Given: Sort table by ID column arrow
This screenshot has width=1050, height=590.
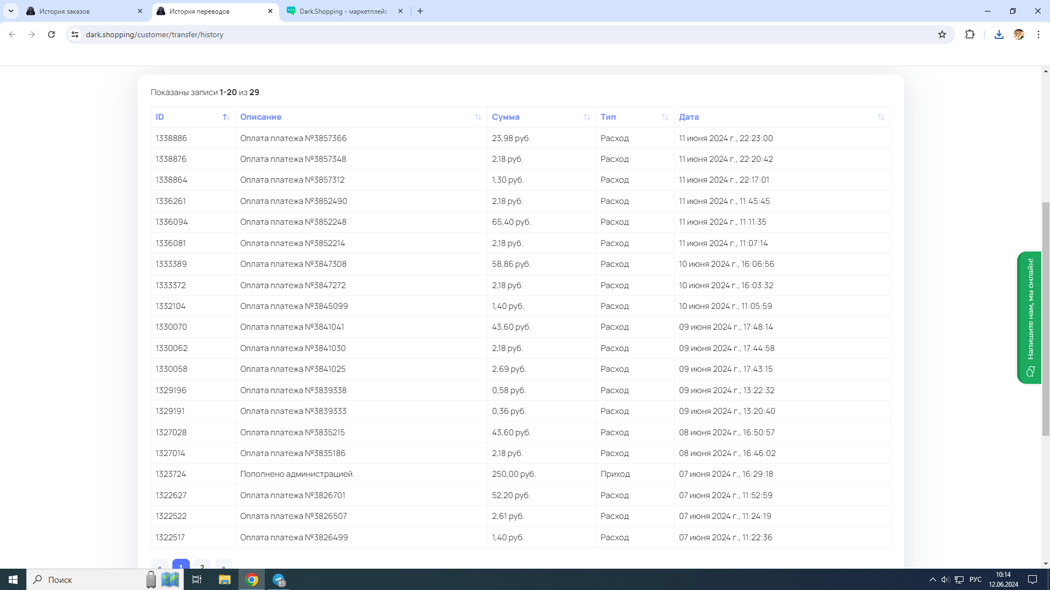Looking at the screenshot, I should 225,117.
